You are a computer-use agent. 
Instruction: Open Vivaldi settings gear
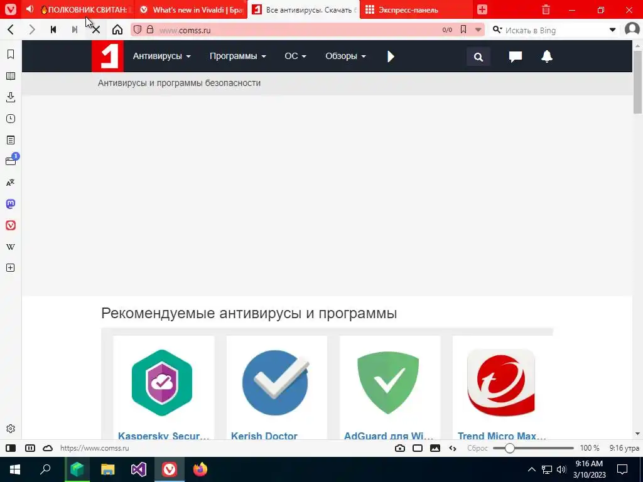(11, 428)
